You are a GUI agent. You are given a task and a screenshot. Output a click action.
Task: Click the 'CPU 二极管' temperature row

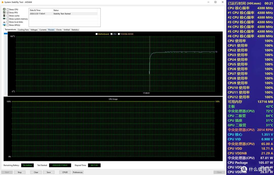[250, 116]
